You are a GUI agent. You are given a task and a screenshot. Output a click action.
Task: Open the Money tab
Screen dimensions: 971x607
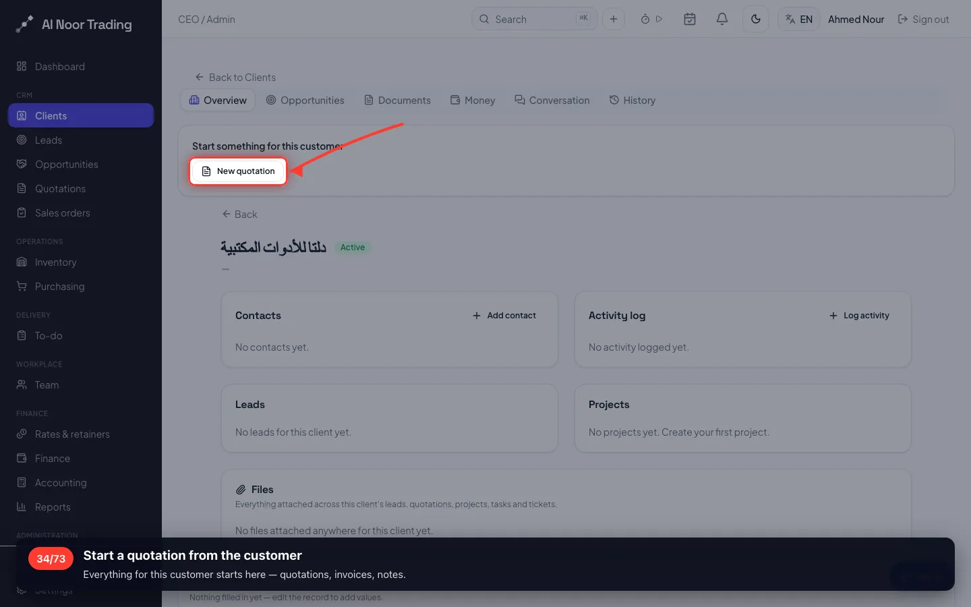[x=473, y=100]
